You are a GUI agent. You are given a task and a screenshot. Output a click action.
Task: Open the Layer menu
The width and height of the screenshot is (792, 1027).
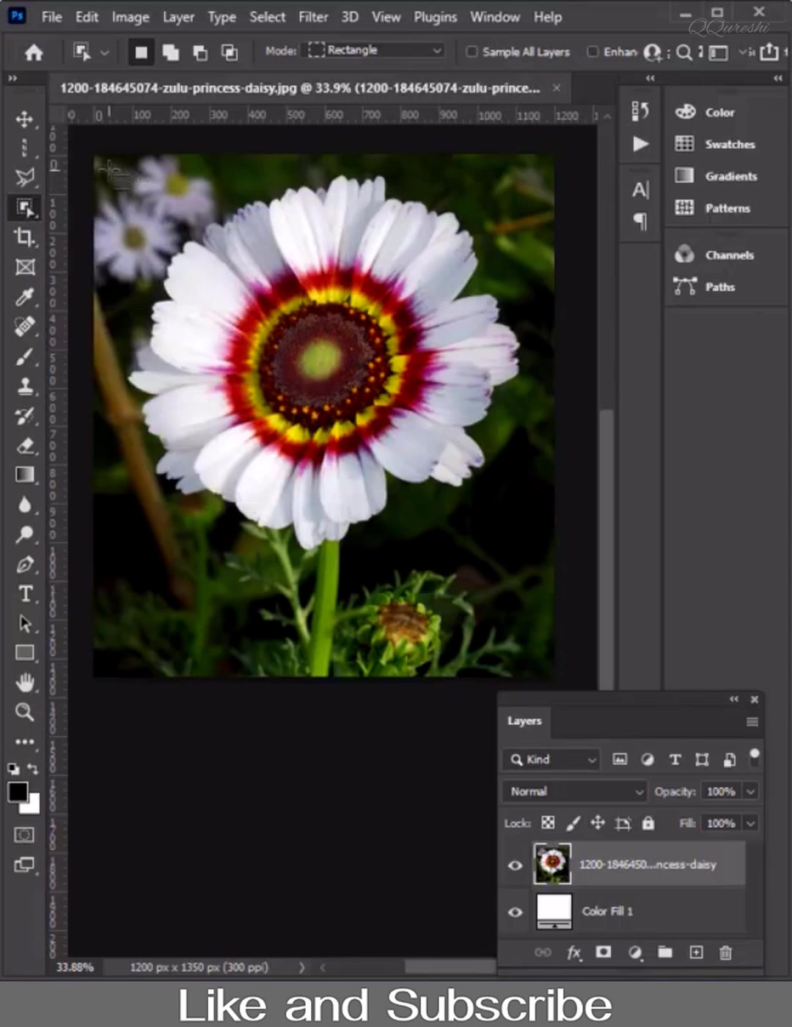click(x=178, y=17)
